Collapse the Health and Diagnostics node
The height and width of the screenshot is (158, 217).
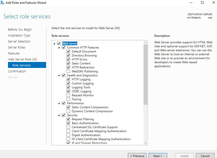click(x=59, y=75)
